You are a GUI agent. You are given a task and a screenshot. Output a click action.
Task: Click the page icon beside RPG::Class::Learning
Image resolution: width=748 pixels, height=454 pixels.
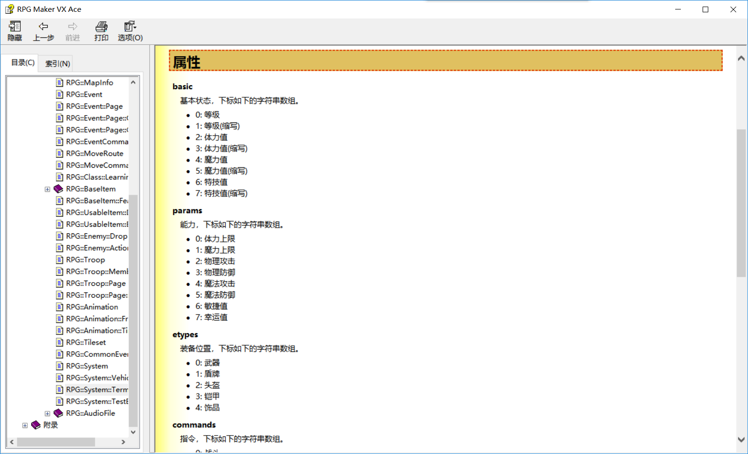(60, 177)
